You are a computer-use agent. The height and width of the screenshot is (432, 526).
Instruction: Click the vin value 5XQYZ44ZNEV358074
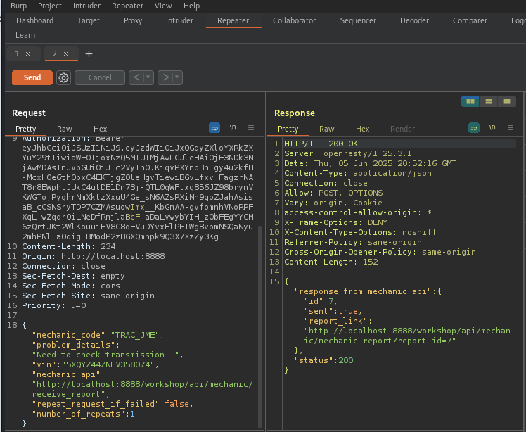108,364
